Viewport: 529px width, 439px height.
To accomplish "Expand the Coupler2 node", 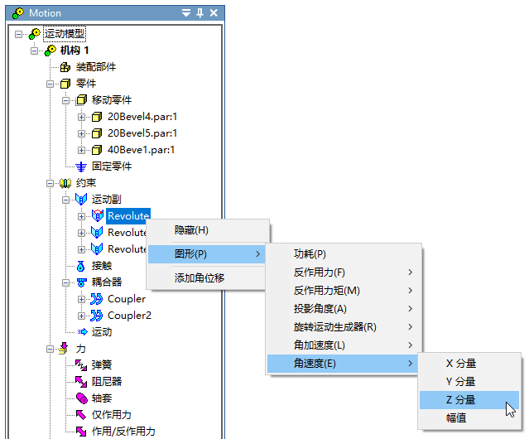I will point(81,316).
